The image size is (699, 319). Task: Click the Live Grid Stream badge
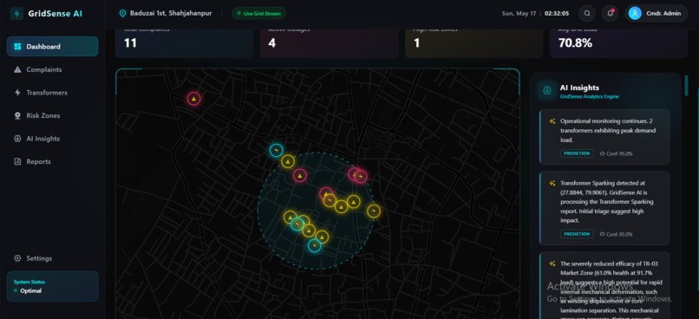tap(259, 13)
